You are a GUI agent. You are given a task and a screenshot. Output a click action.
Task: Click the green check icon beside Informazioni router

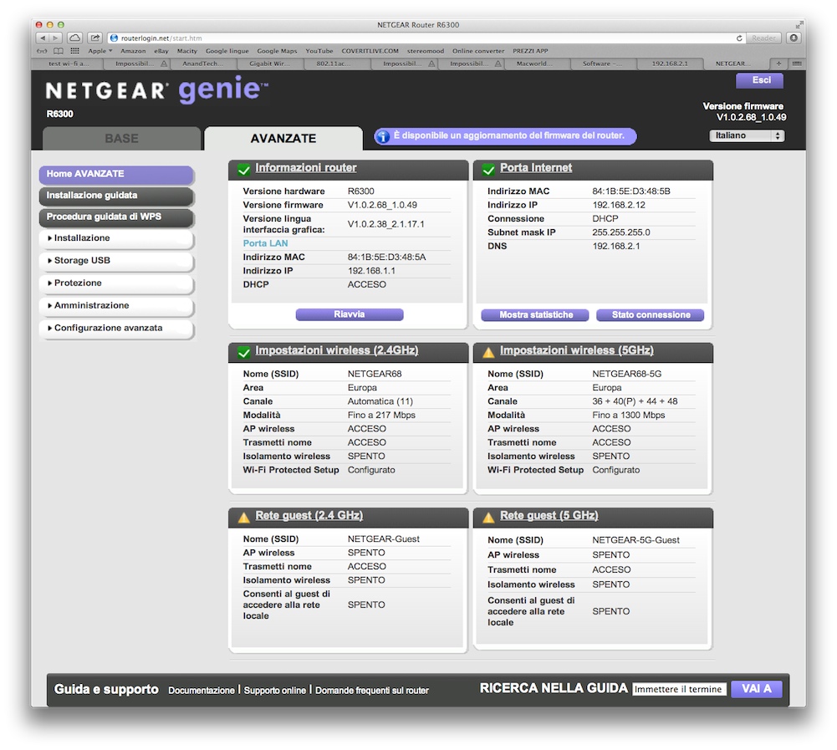tap(244, 170)
